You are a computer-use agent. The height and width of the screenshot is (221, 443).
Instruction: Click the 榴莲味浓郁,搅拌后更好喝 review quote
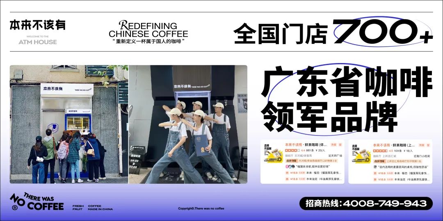pyautogui.click(x=313, y=167)
